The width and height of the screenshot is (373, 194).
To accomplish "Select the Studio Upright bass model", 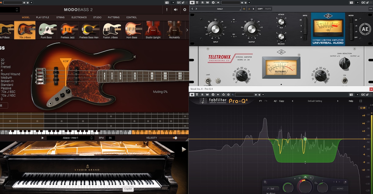I will tap(153, 30).
